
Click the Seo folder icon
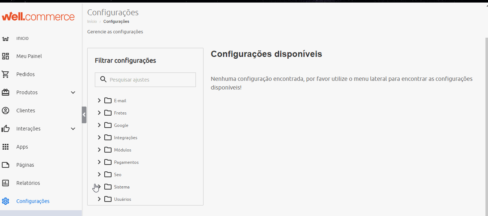(108, 174)
